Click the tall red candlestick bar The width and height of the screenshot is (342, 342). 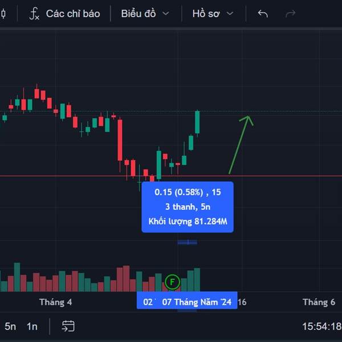(x=120, y=140)
